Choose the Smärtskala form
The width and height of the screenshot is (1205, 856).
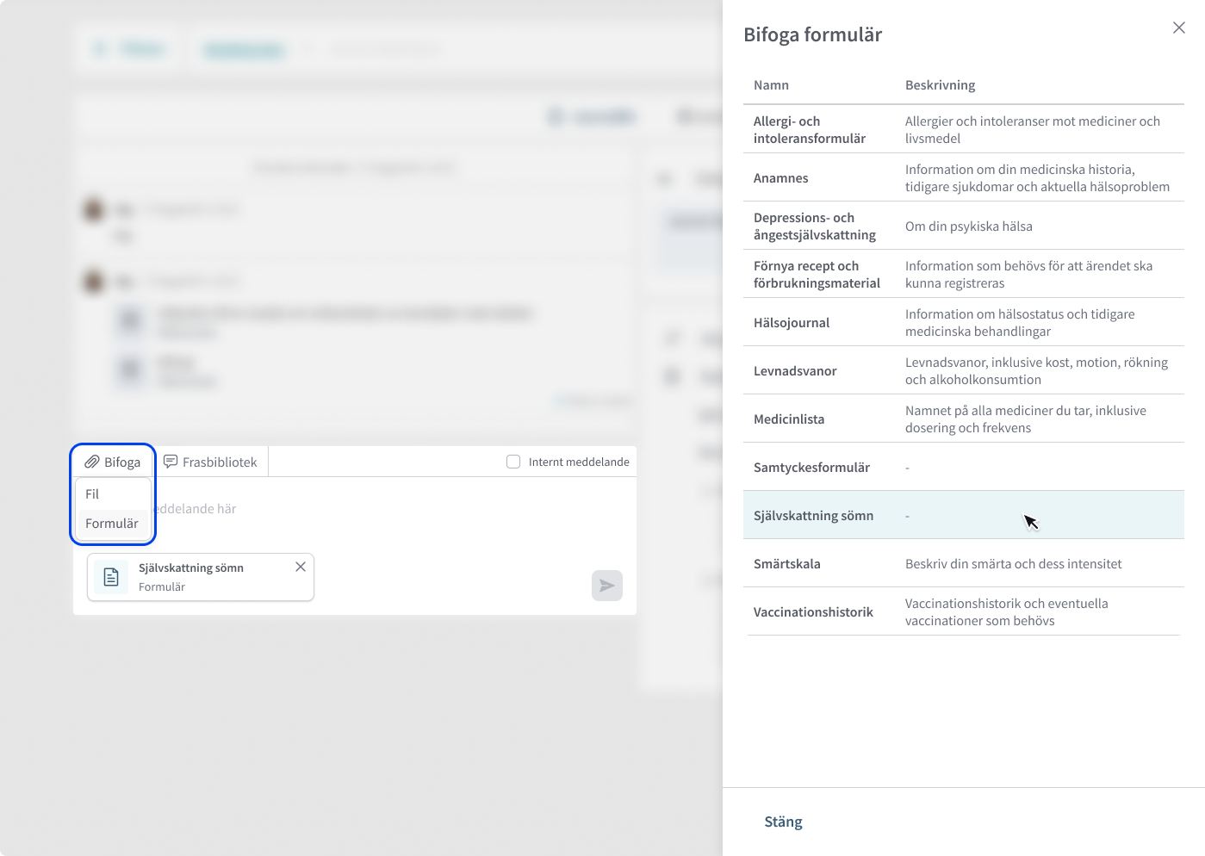point(964,563)
